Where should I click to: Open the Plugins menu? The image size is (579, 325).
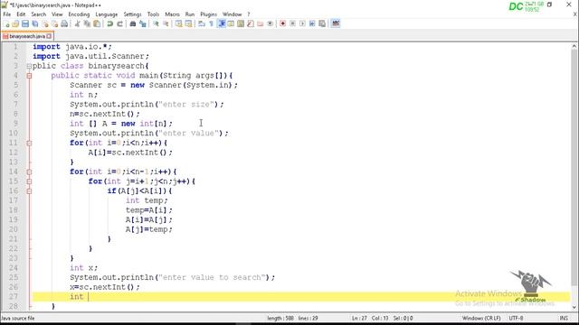209,14
